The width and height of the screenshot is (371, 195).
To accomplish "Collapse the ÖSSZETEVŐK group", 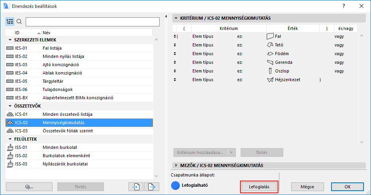I will 10,106.
